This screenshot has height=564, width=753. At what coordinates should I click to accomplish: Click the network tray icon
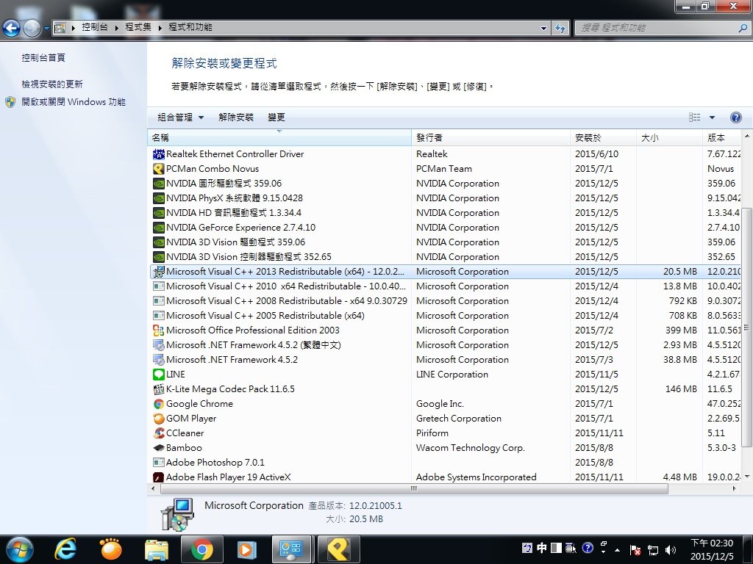click(653, 549)
